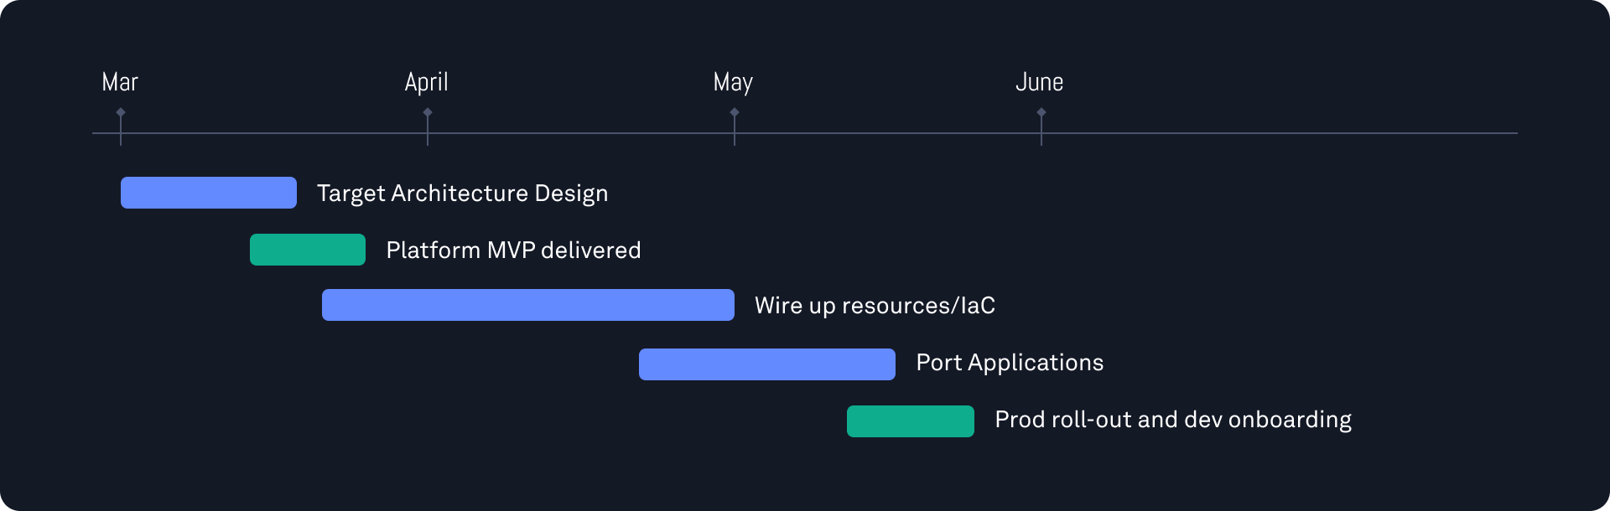Select the long blue Wire up resources bar
This screenshot has height=511, width=1610.
point(528,305)
